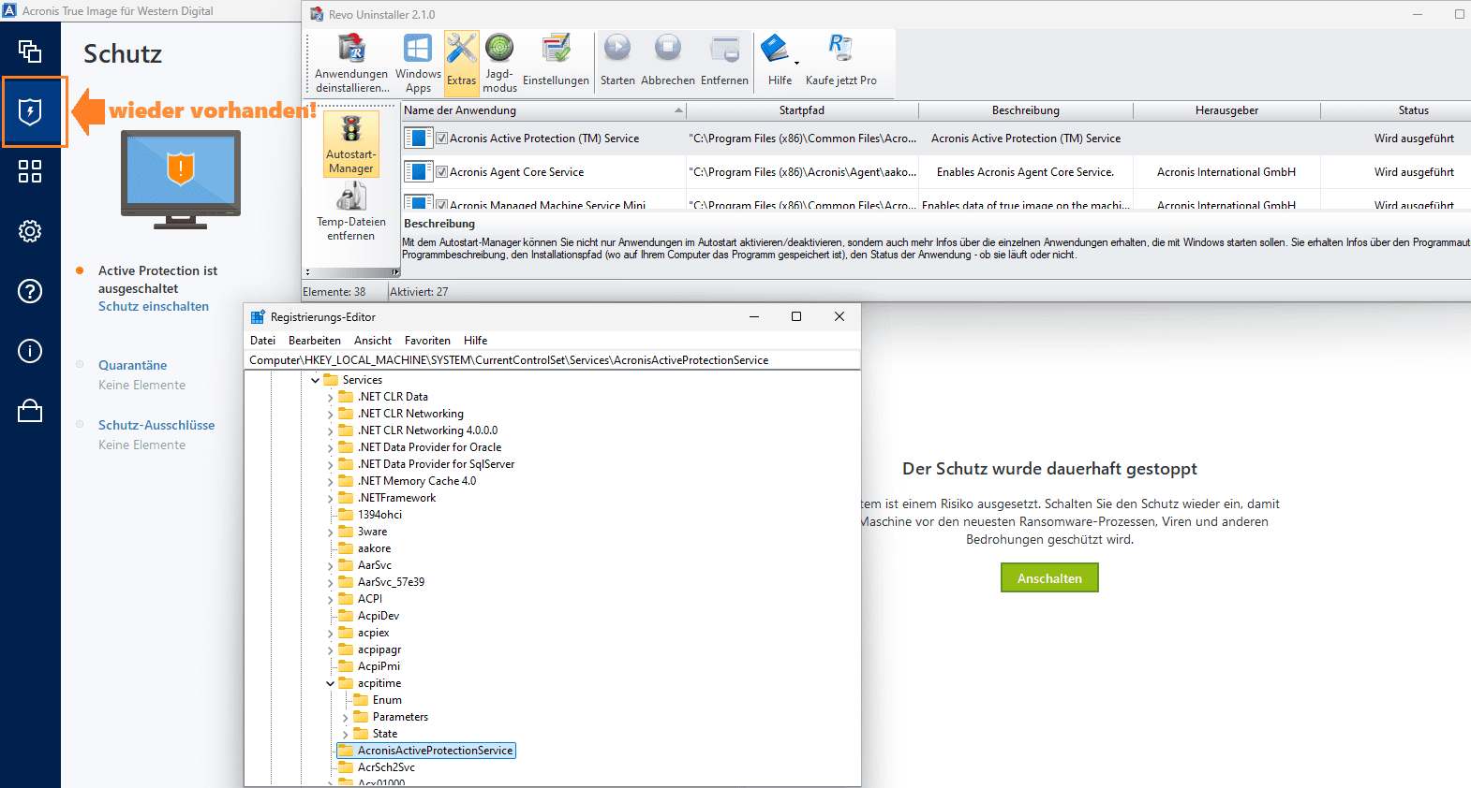The image size is (1471, 788).
Task: Maximize the Registry Editor window
Action: tap(796, 316)
